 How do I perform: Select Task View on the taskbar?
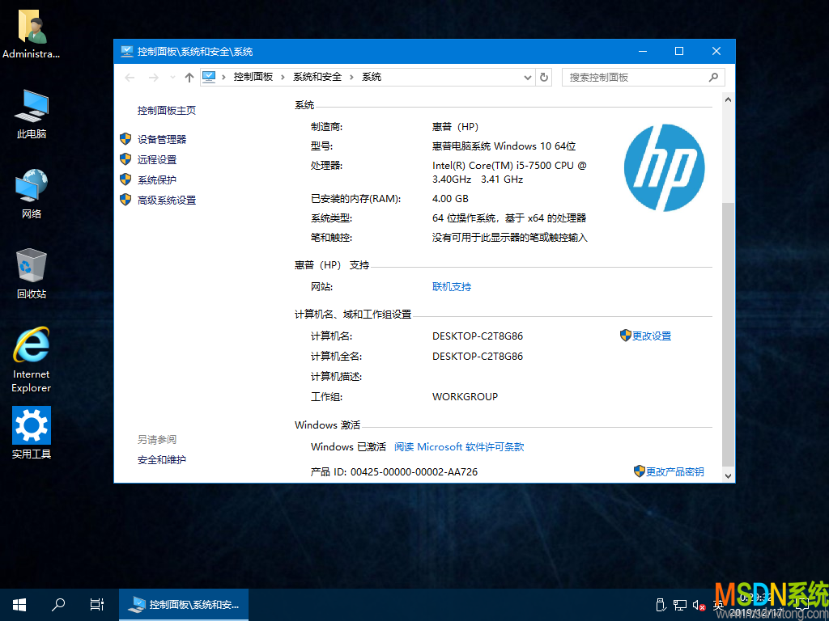(x=96, y=604)
